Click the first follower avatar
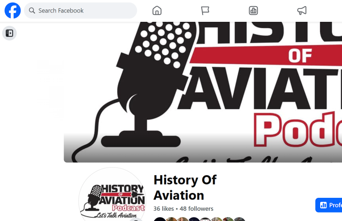342x221 pixels. pos(160,219)
